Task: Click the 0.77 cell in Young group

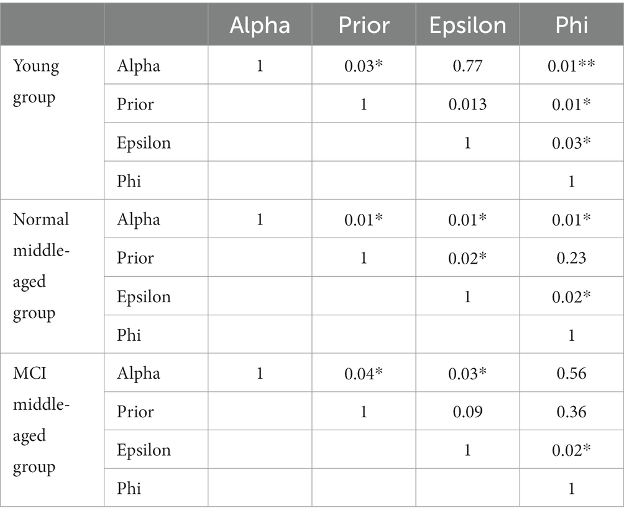Action: pos(467,66)
